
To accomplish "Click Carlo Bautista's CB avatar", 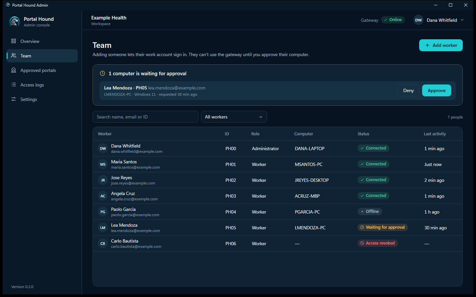I will 103,244.
